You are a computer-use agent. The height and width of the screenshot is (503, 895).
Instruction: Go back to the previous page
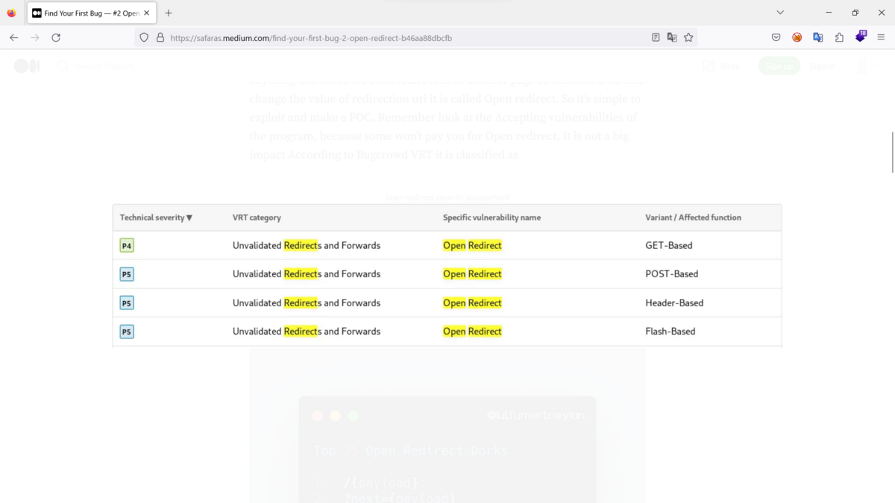click(x=13, y=37)
